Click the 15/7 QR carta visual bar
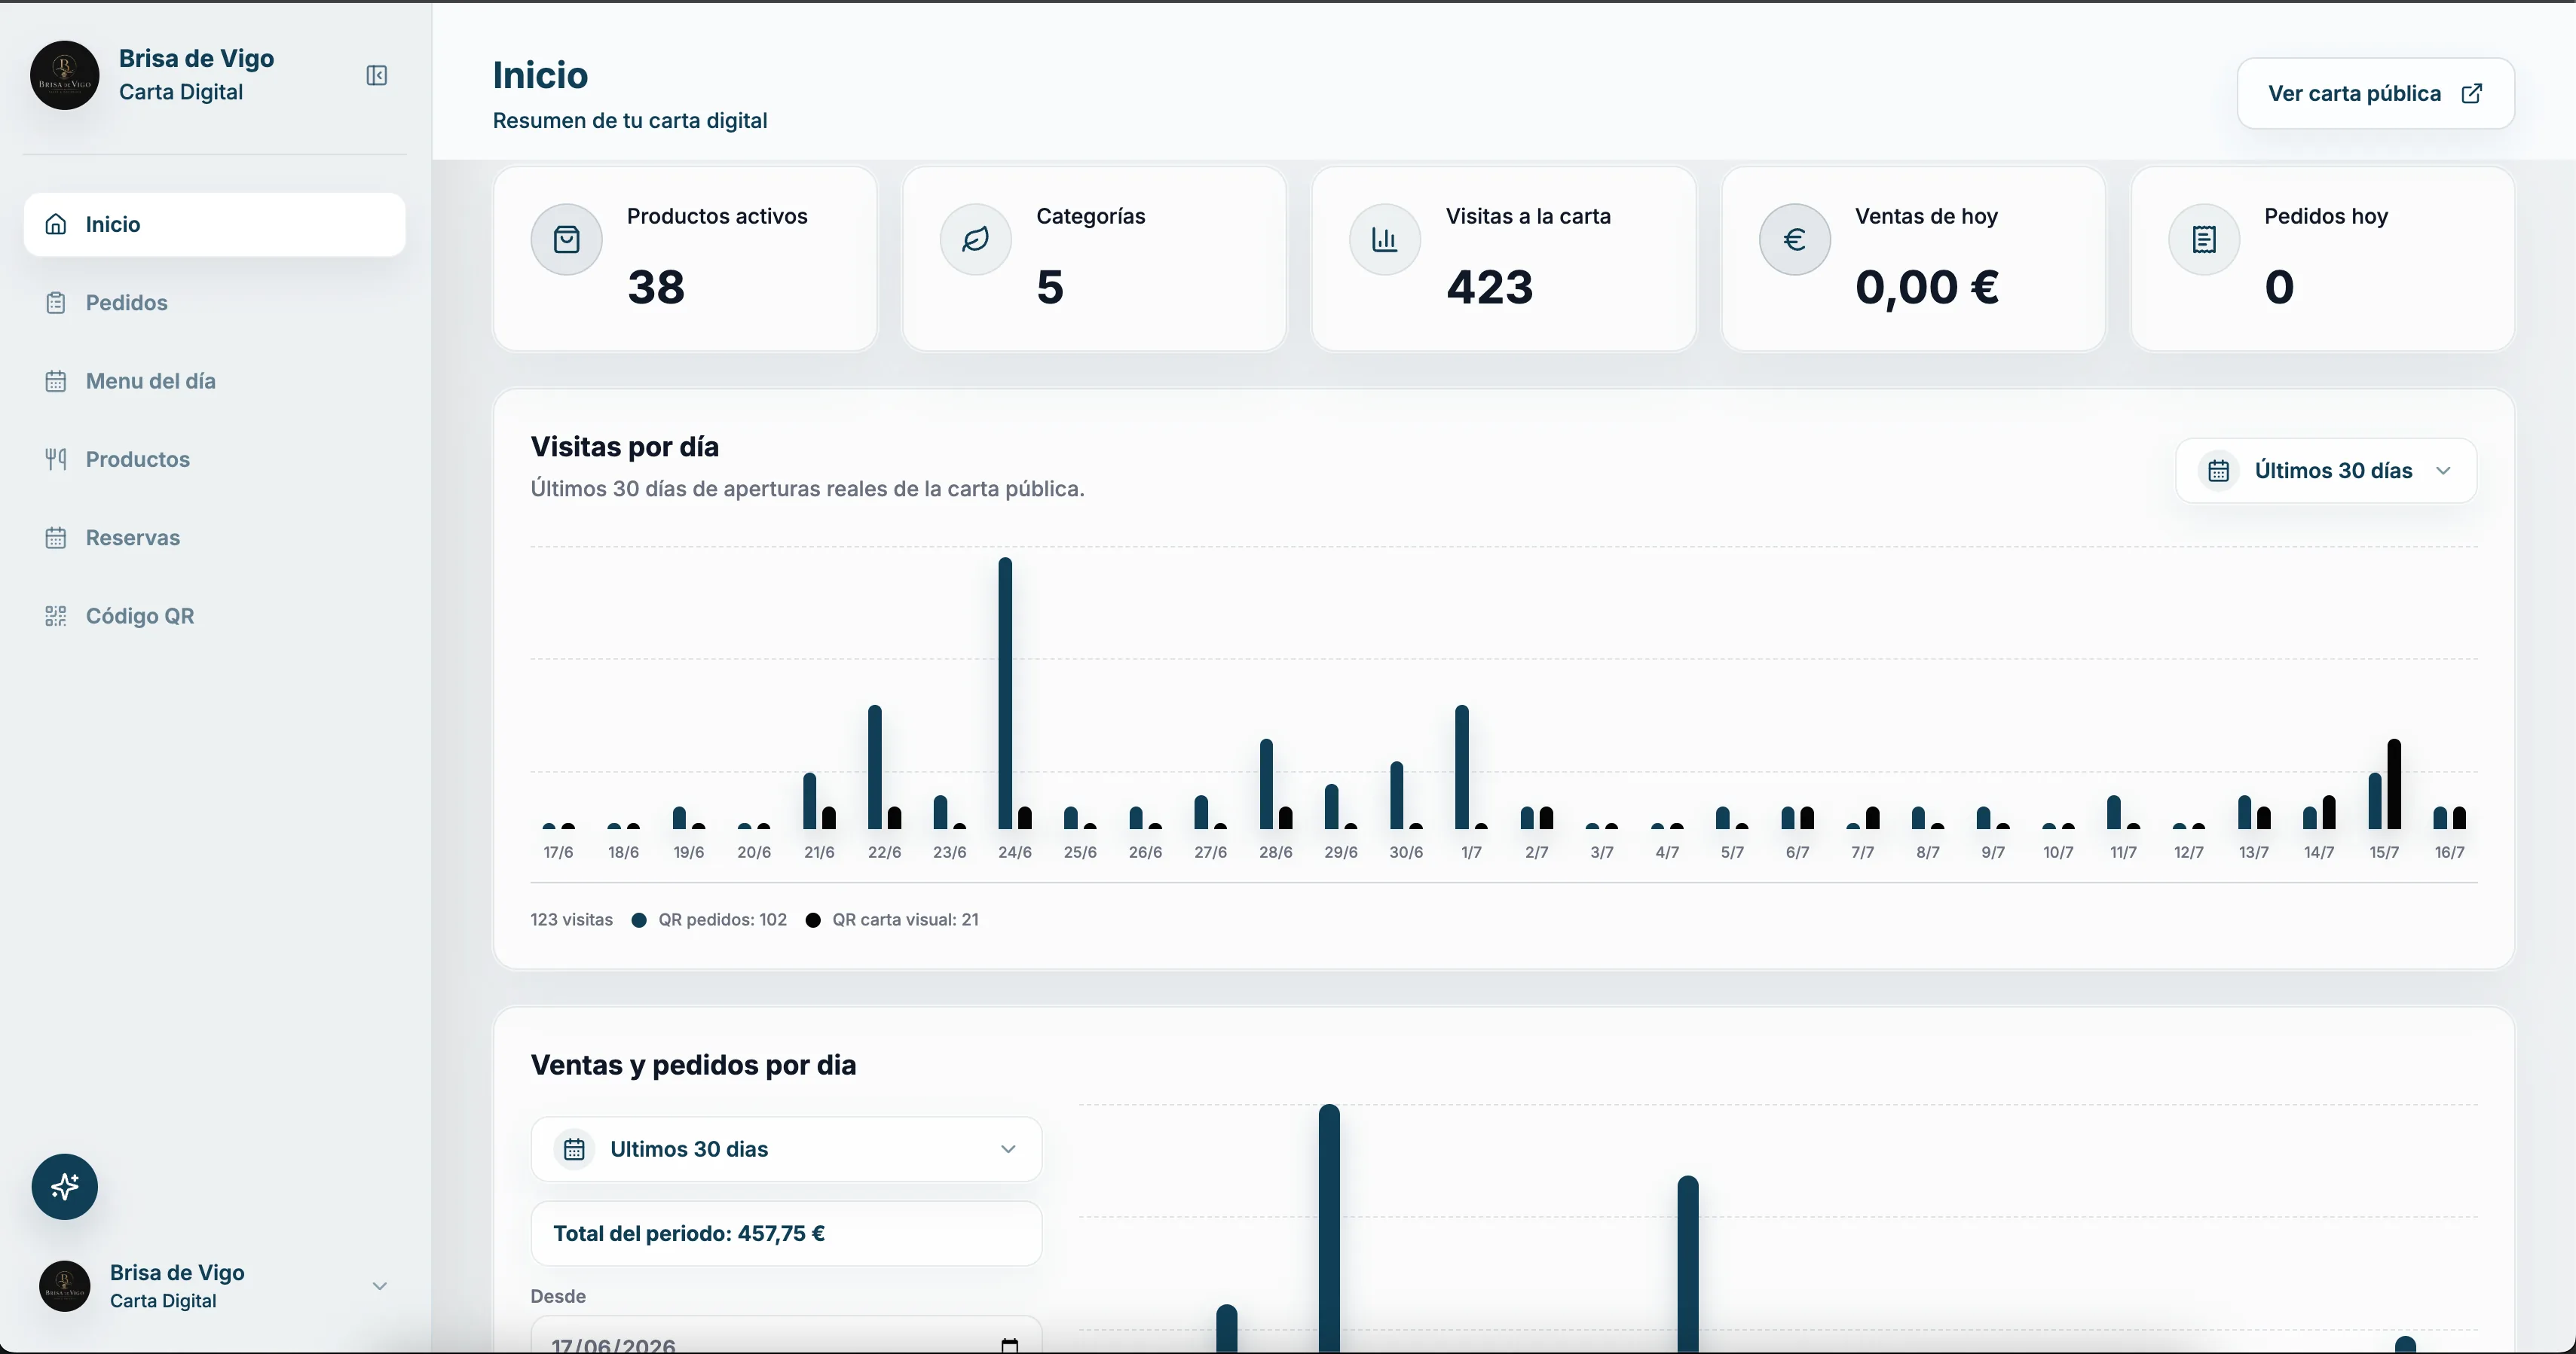The image size is (2576, 1354). pos(2394,785)
